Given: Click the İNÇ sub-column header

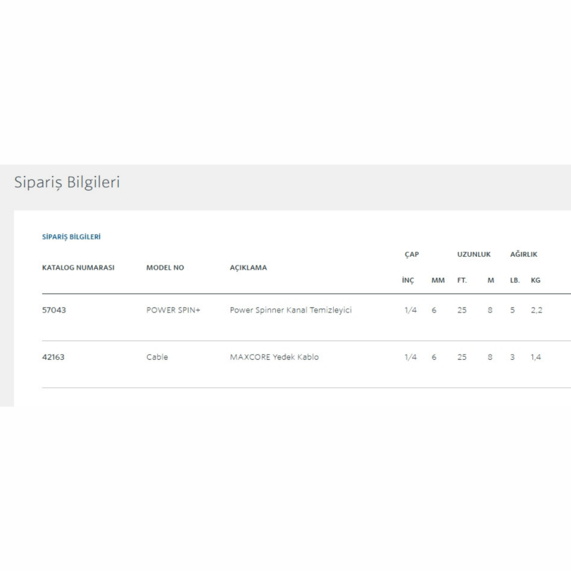Looking at the screenshot, I should click(407, 281).
